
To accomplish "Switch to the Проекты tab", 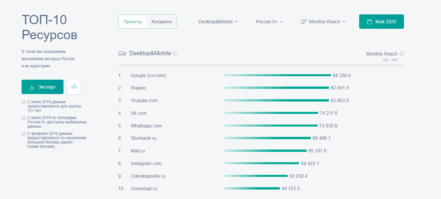I will [x=132, y=22].
